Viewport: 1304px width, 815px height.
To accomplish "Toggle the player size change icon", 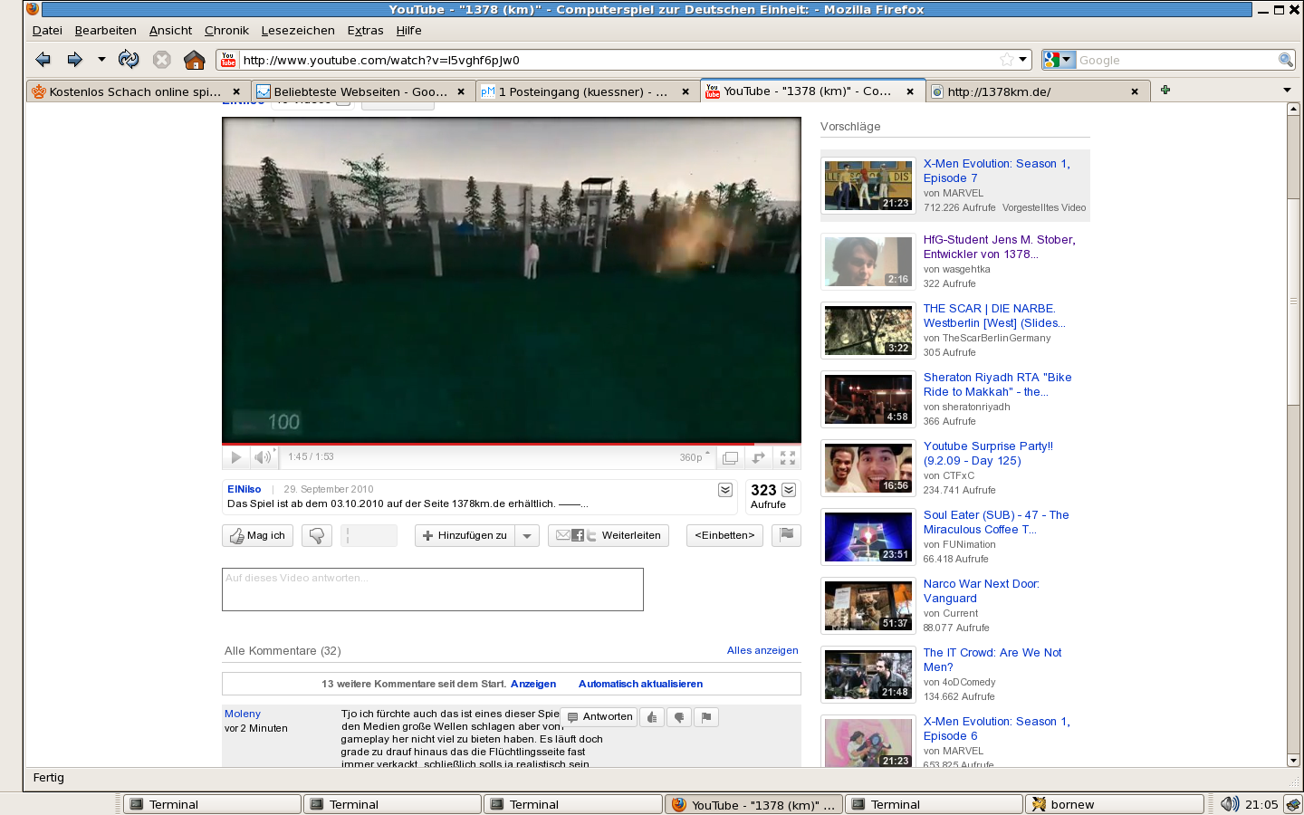I will click(x=759, y=457).
